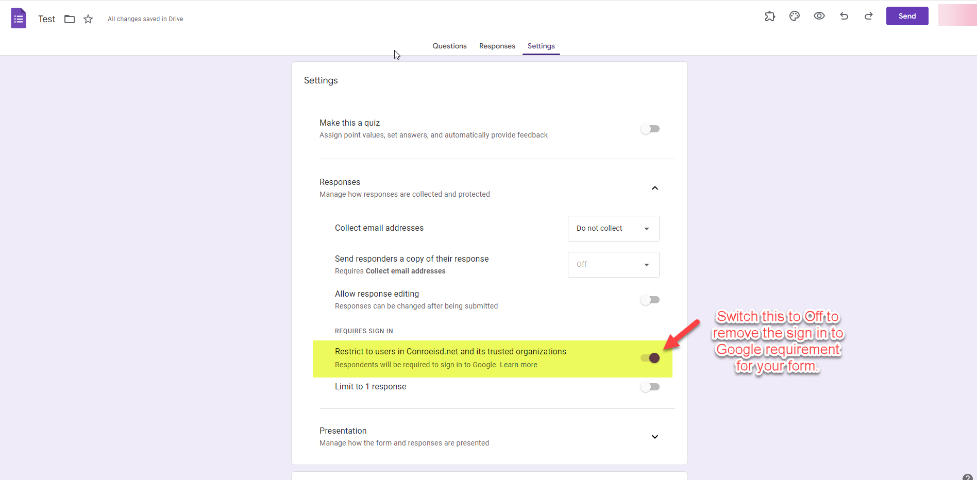The image size is (977, 480).
Task: Collapse the Responses section chevron
Action: [655, 188]
